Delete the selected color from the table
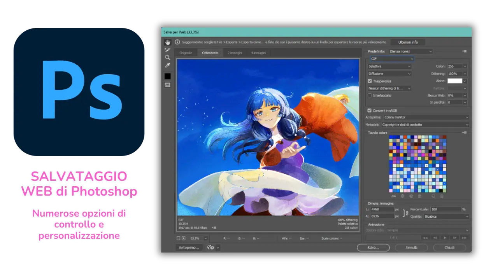This screenshot has width=498, height=280. pyautogui.click(x=442, y=196)
